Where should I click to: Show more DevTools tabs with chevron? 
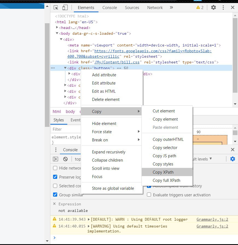click(171, 8)
